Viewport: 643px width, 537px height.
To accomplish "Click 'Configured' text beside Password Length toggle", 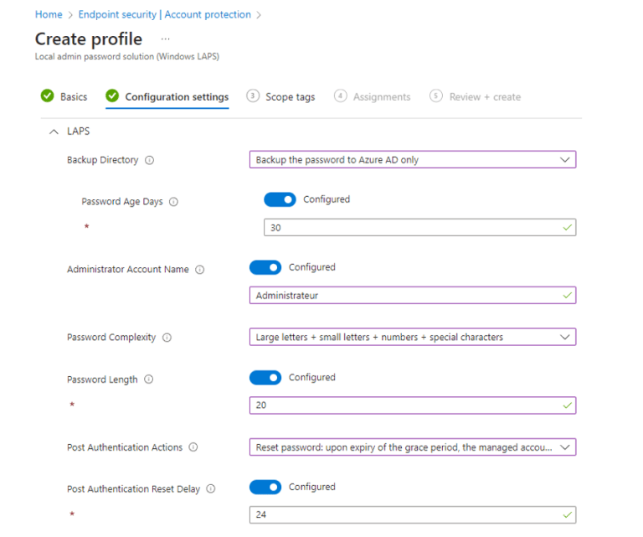I will (312, 378).
